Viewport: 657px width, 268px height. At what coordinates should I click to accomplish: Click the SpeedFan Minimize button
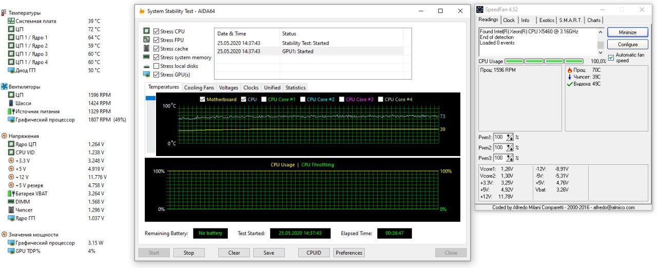coord(627,32)
